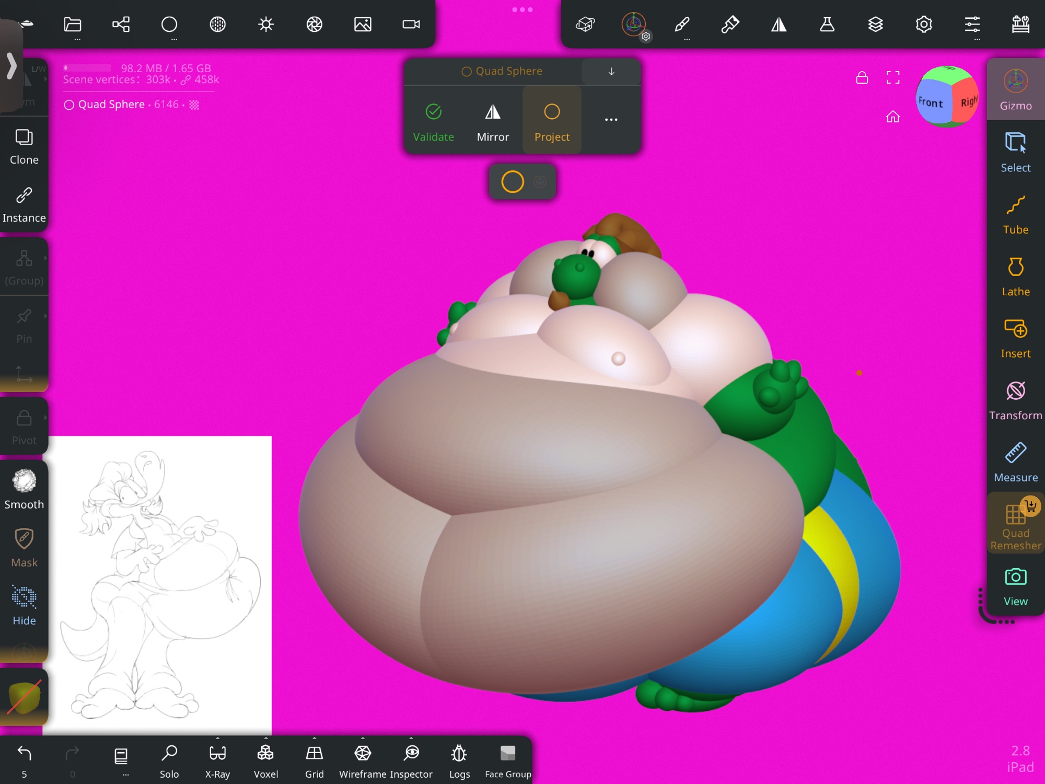Select the Tube tool

click(x=1015, y=215)
